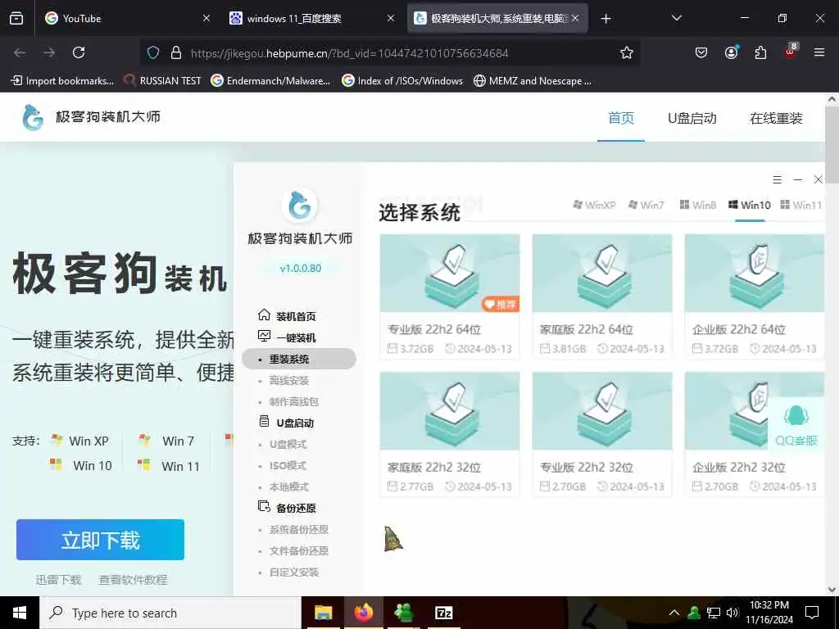Choose the 企业版 22h2 64位 system card
The height and width of the screenshot is (629, 839).
755,296
